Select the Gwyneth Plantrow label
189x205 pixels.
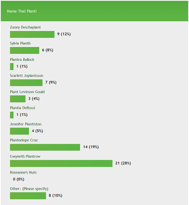(25, 156)
